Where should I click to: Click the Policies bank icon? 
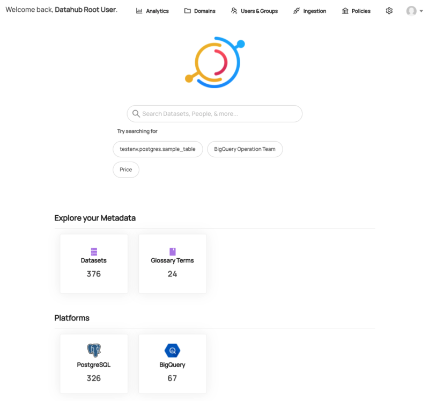pos(345,11)
